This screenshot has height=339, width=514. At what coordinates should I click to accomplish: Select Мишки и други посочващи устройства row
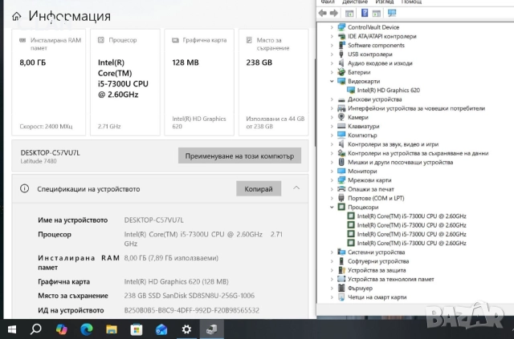[400, 163]
